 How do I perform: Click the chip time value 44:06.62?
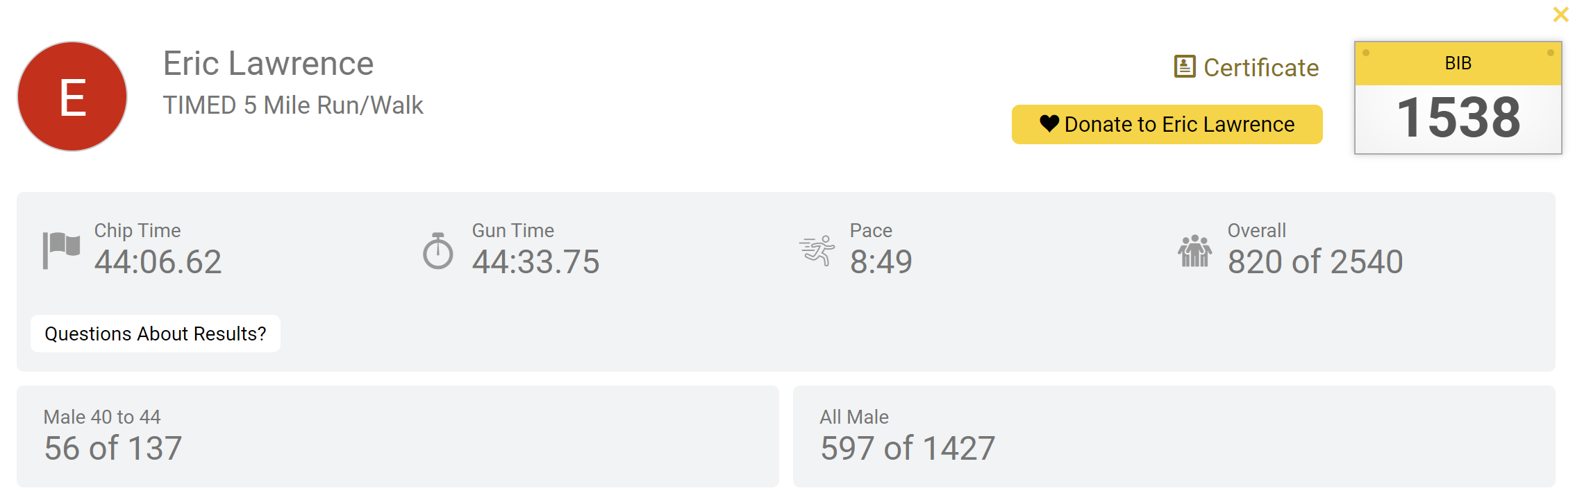coord(158,262)
